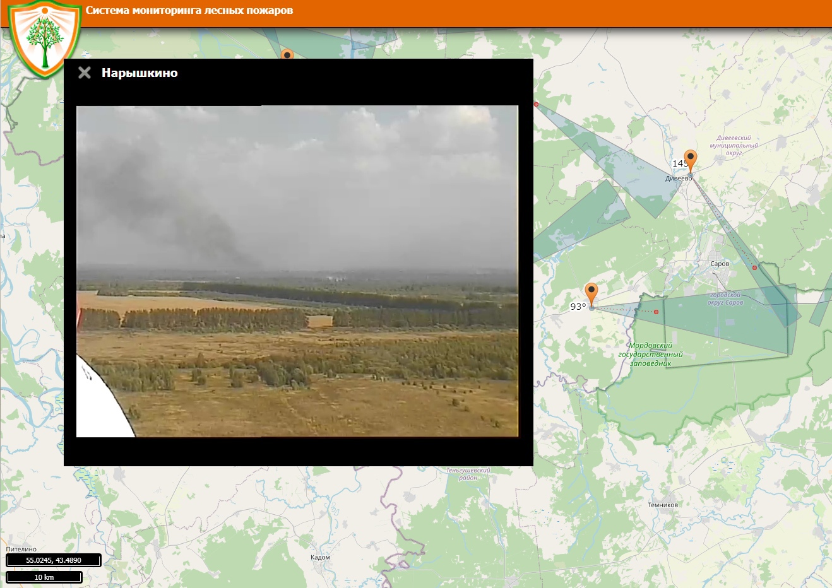Image resolution: width=832 pixels, height=588 pixels.
Task: Click the Нарышкино popup title
Action: pyautogui.click(x=140, y=73)
